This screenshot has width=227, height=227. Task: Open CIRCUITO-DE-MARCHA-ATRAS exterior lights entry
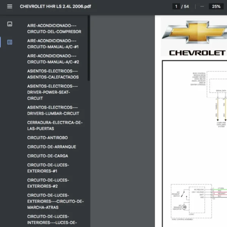55,201
